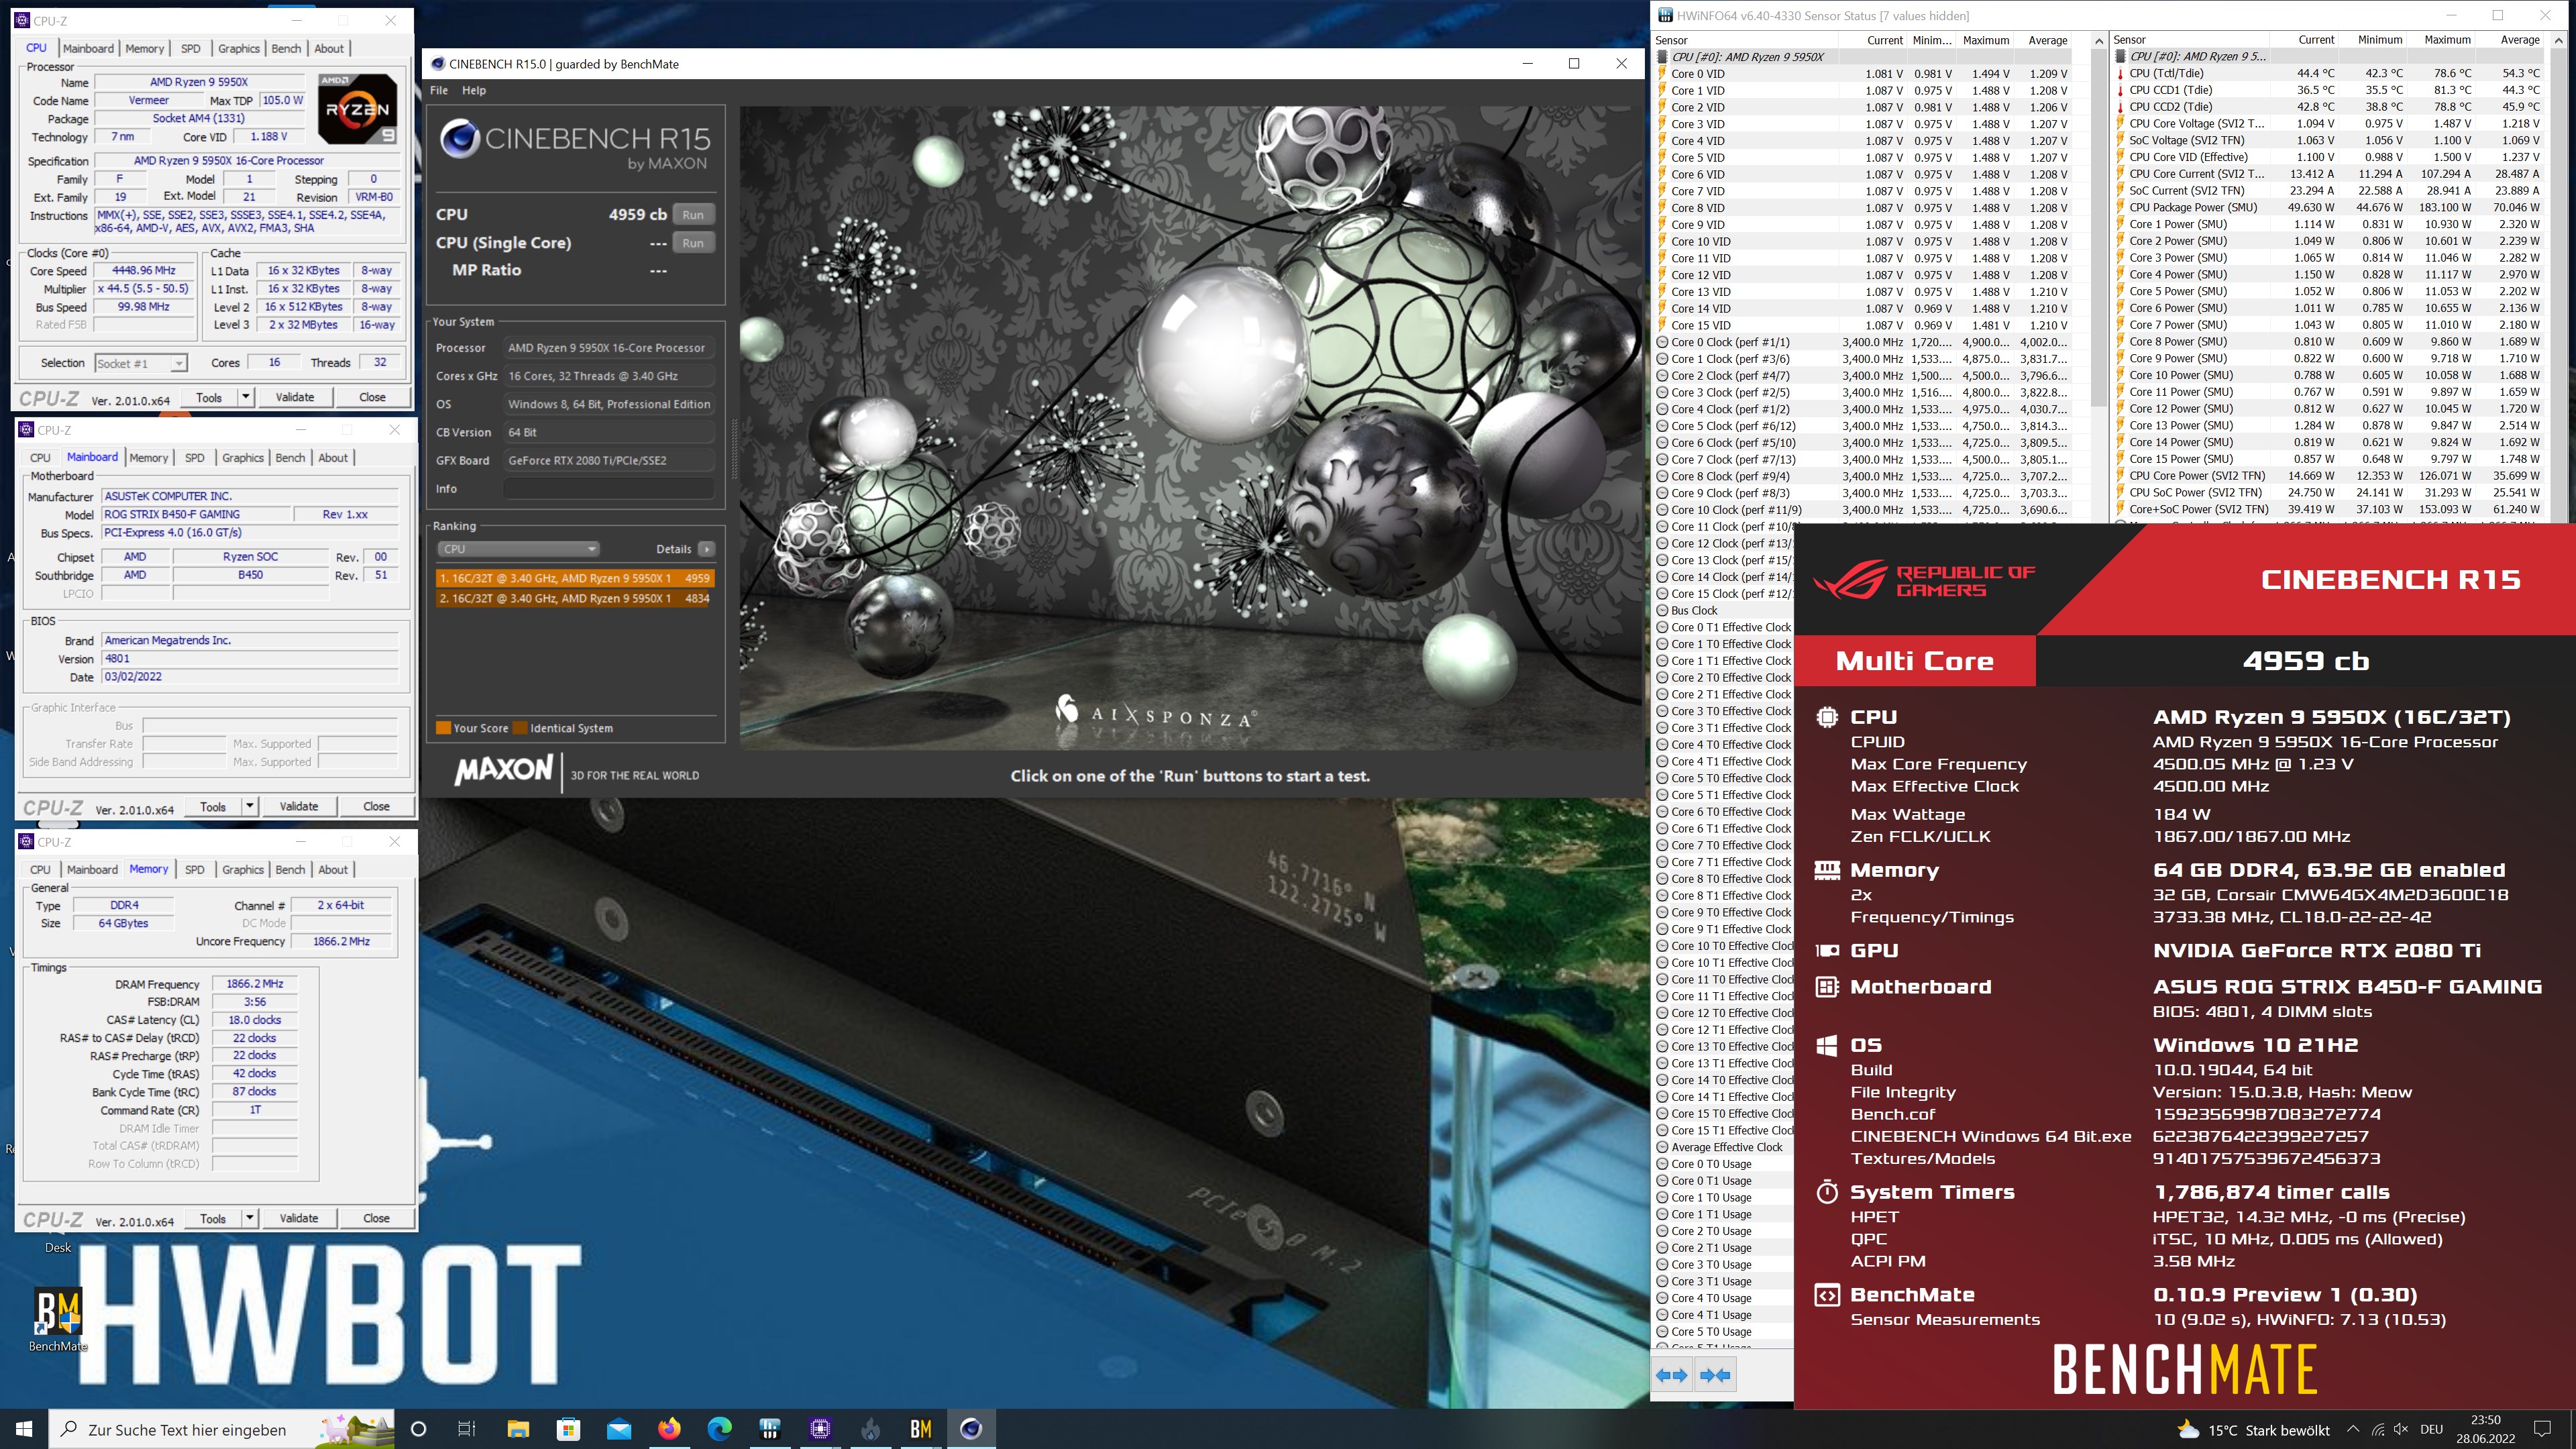Switch to Cinebench taskbar icon
Viewport: 2576px width, 1449px height.
(x=971, y=1429)
